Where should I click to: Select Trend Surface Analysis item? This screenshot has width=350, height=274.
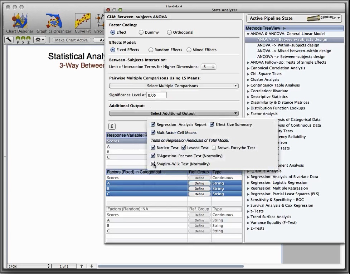tap(271, 217)
